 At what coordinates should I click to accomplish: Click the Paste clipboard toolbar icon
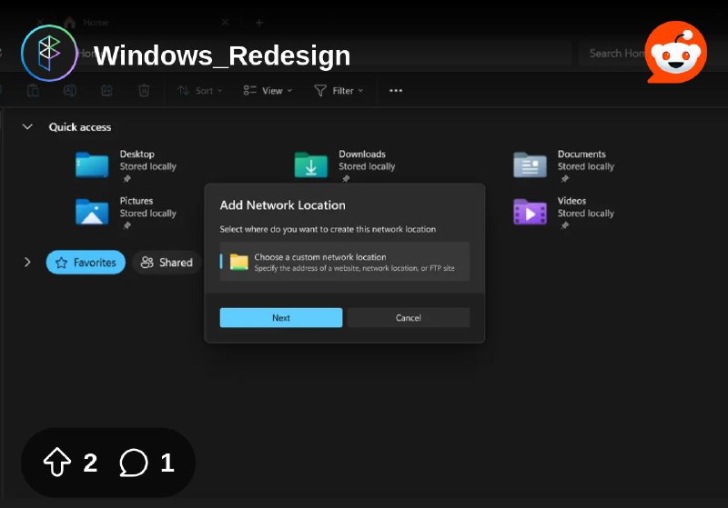click(x=33, y=90)
